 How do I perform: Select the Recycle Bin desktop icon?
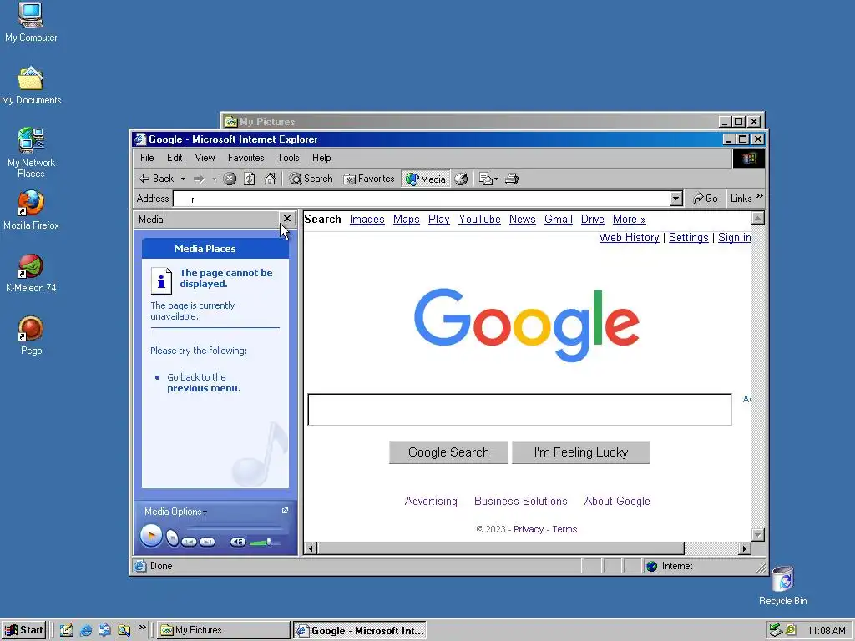[x=783, y=585]
